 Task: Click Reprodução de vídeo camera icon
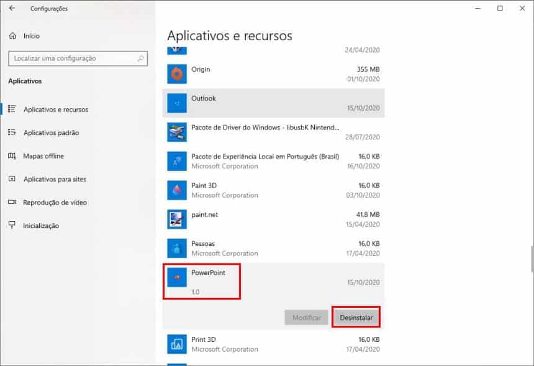point(12,203)
